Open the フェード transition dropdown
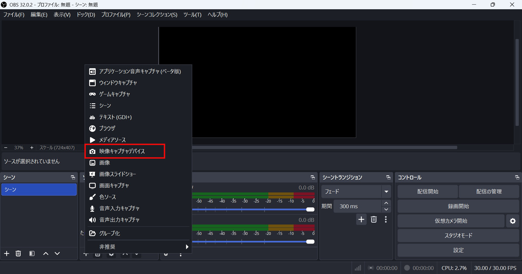This screenshot has width=522, height=274. tap(386, 192)
